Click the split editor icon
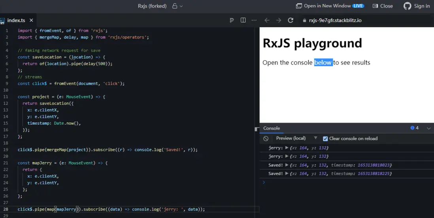 [243, 20]
